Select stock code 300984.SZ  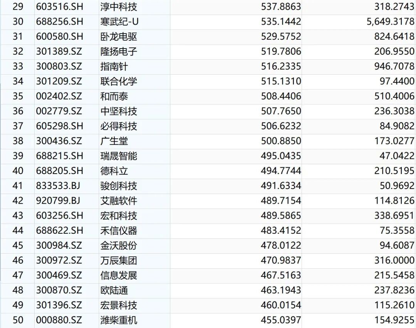59,245
